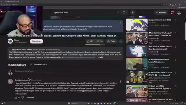The height and width of the screenshot is (105, 186).
Task: Open options for MrBeast Pyramiden video
Action: [x=176, y=86]
